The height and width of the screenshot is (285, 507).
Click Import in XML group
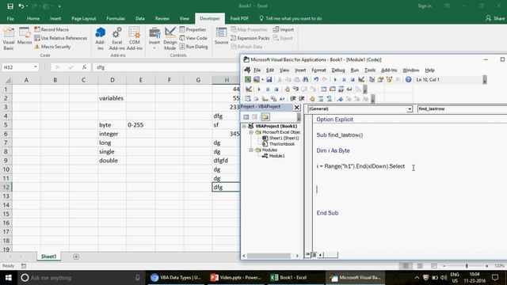click(x=284, y=29)
